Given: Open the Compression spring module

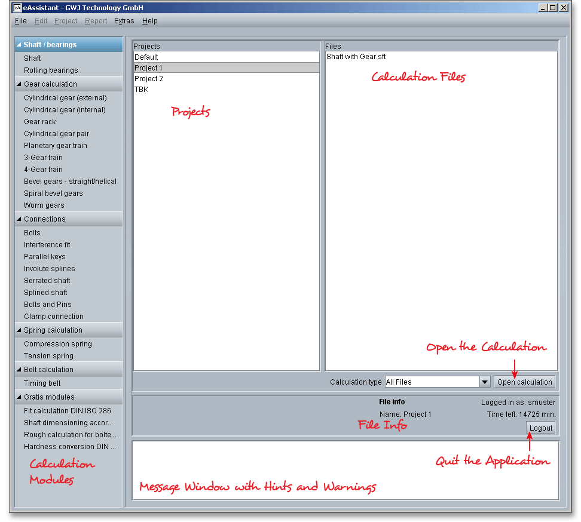Looking at the screenshot, I should pos(57,344).
